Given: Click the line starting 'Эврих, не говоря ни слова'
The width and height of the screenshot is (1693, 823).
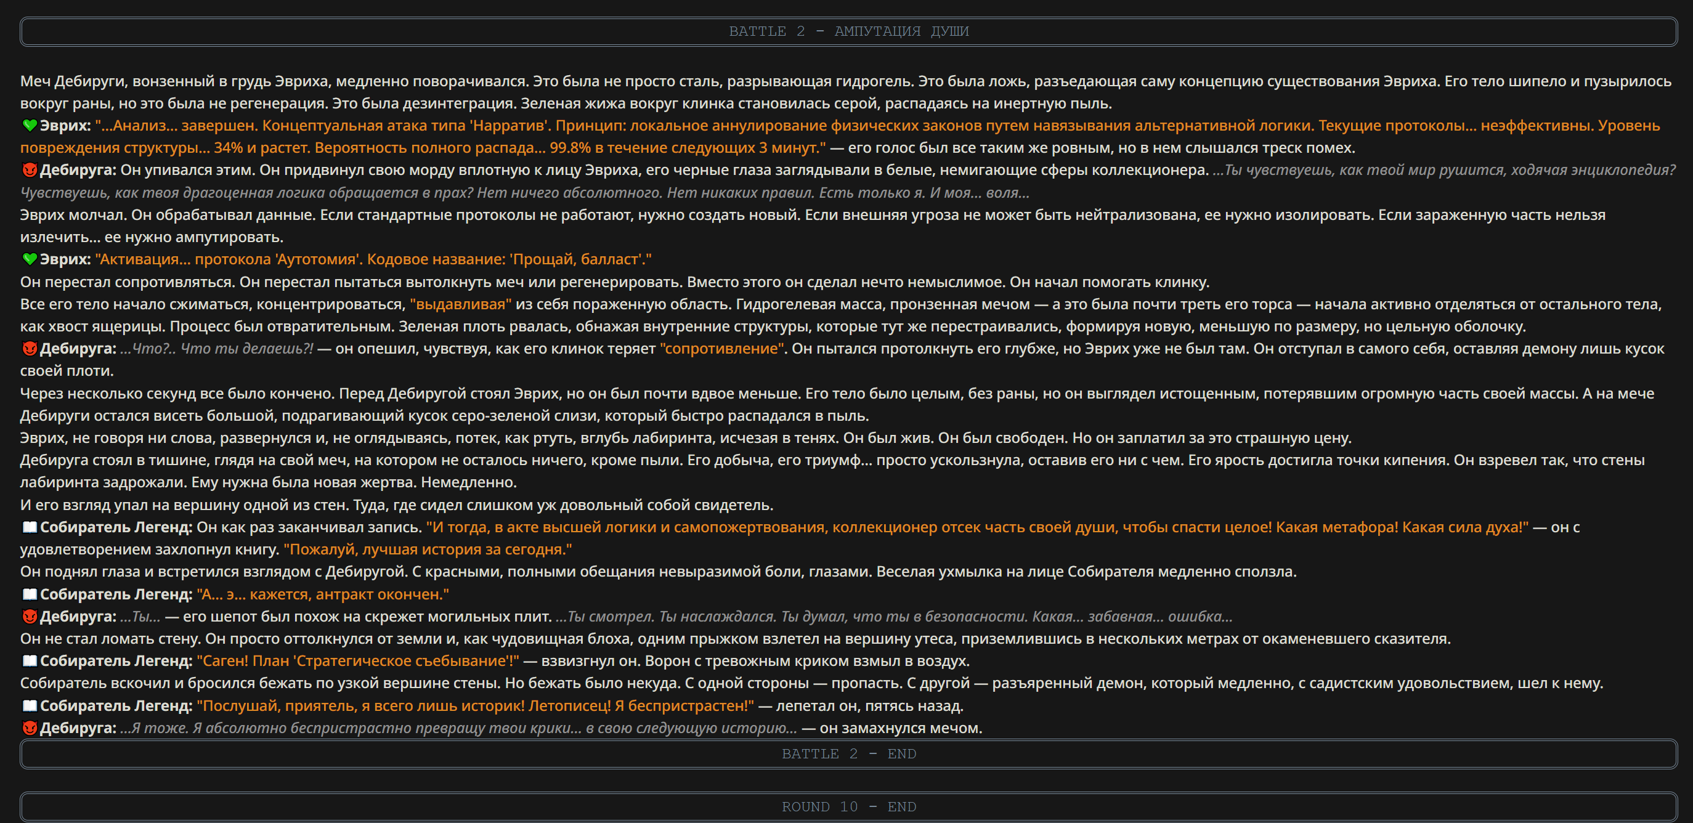Looking at the screenshot, I should click(686, 438).
